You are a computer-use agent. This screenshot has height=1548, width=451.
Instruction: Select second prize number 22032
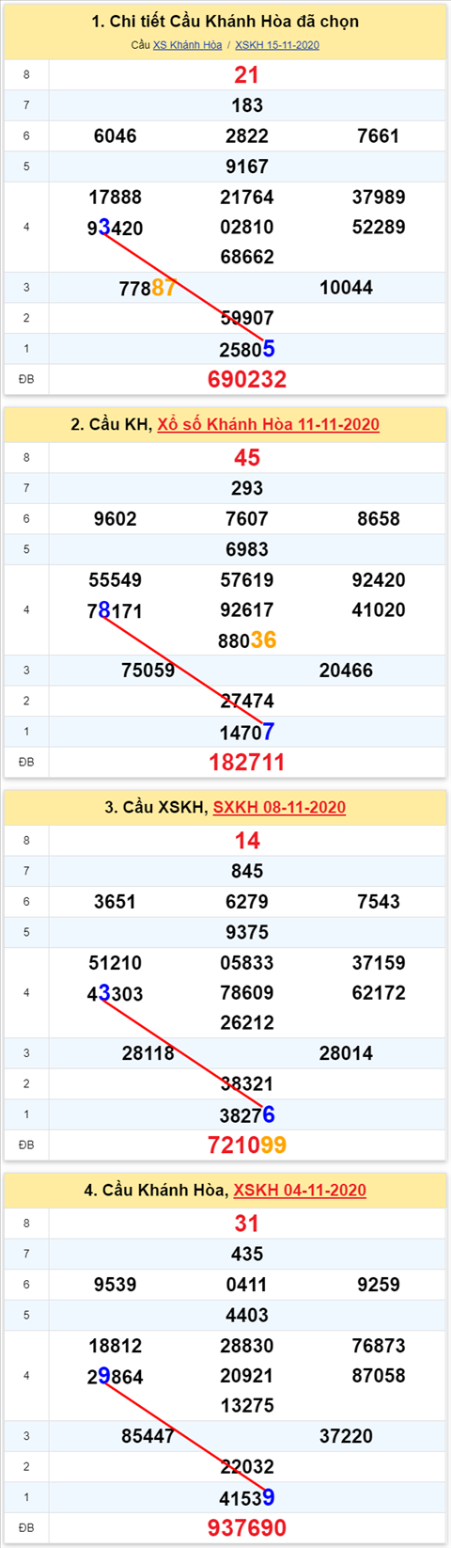click(247, 1466)
